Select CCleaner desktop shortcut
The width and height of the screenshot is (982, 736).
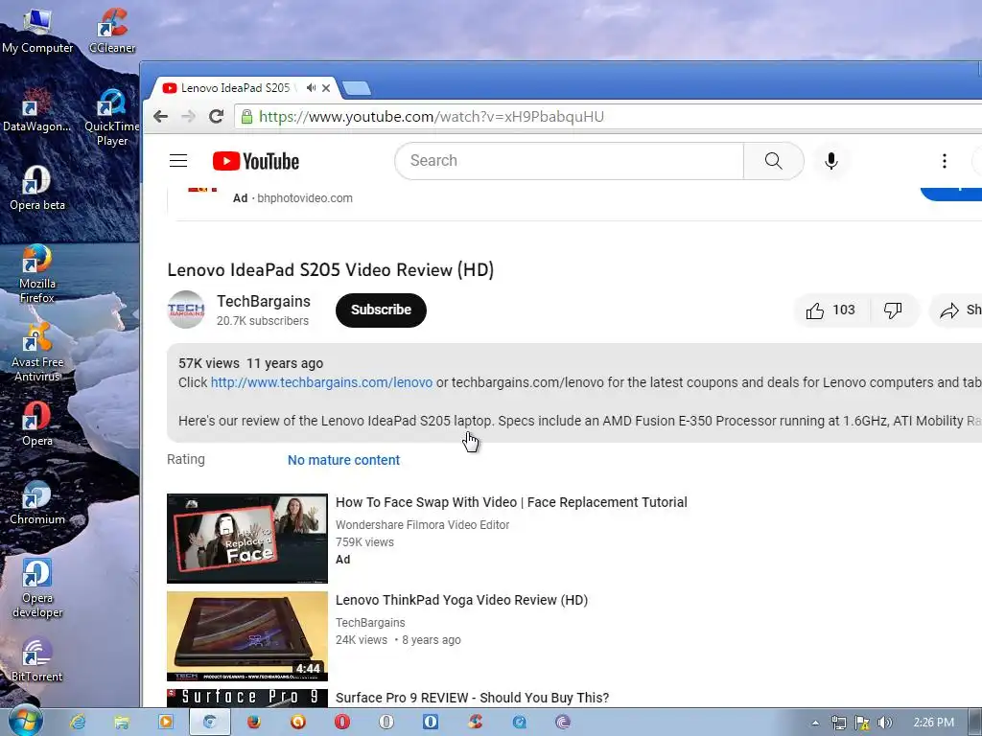coord(112,32)
